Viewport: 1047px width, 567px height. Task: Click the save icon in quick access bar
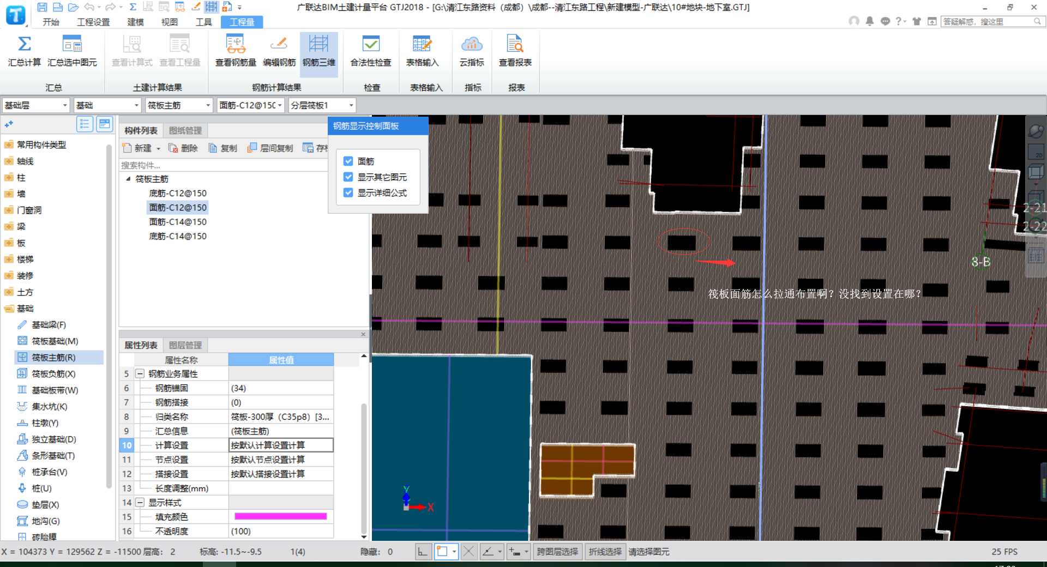[x=42, y=7]
